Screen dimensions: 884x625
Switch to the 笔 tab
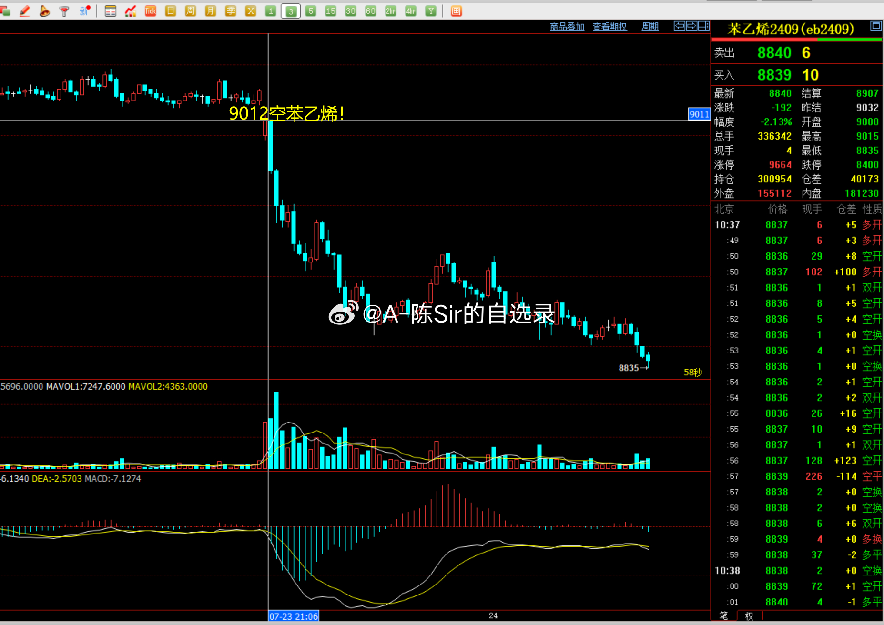point(723,615)
